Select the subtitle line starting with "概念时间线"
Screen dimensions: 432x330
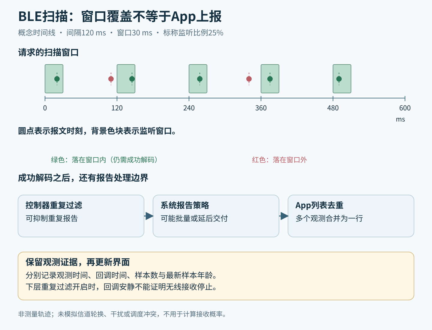(121, 33)
